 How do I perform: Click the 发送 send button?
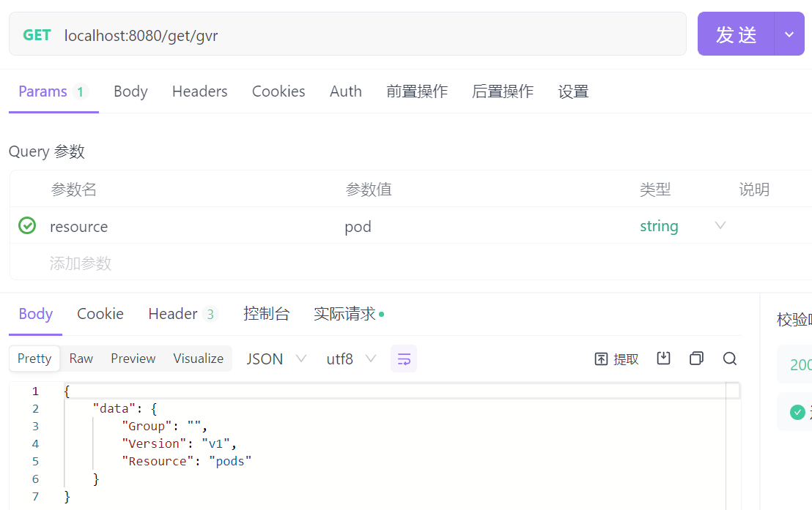[x=736, y=34]
